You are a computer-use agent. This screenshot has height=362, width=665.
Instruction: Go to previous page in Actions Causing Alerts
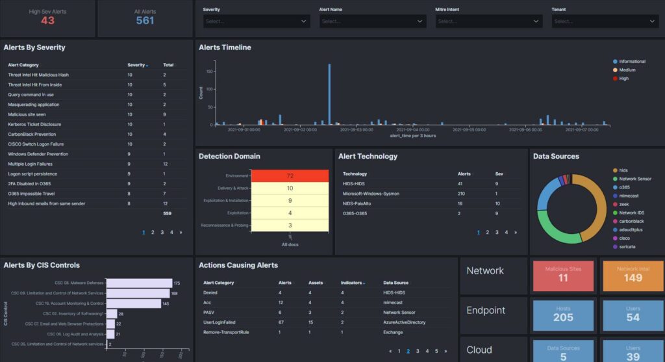pos(390,352)
